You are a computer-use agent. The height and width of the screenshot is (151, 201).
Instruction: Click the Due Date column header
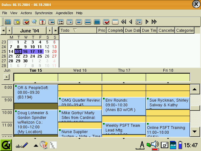[x=132, y=30]
